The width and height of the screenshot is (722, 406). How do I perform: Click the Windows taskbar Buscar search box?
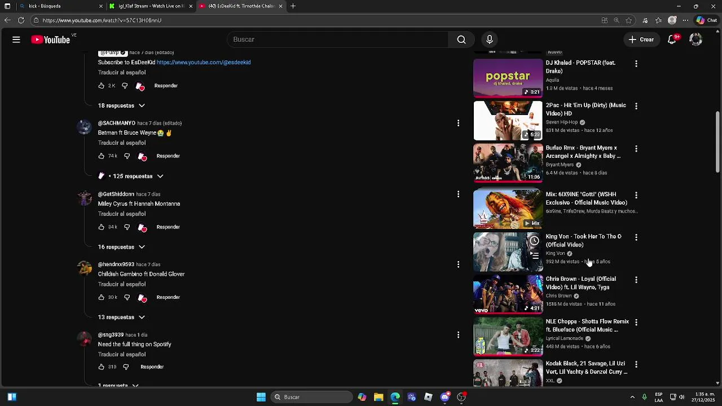311,397
